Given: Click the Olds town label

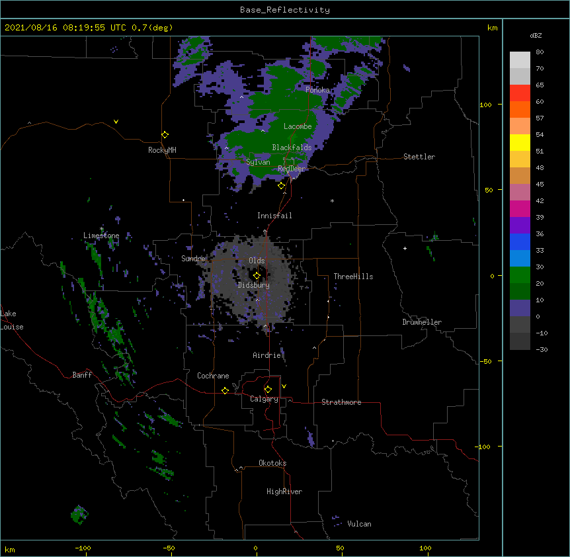Looking at the screenshot, I should 257,261.
